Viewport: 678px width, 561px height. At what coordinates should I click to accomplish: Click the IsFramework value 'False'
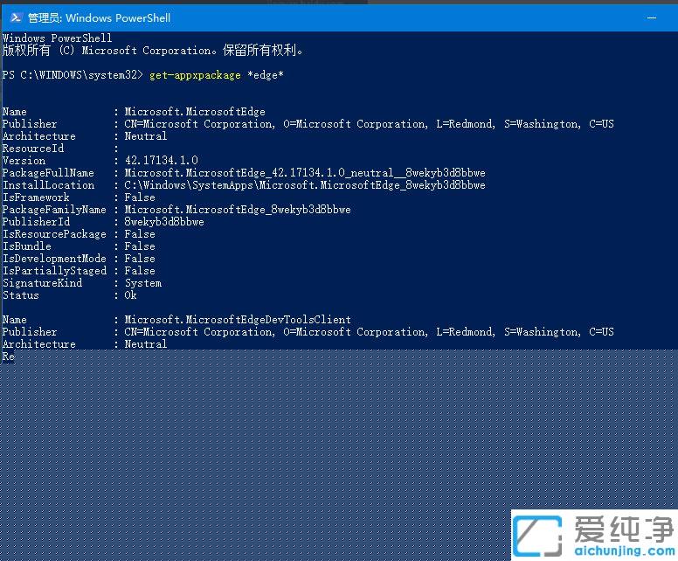click(140, 197)
